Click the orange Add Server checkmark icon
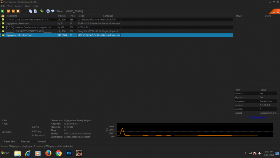280x158 pixels. [8, 11]
